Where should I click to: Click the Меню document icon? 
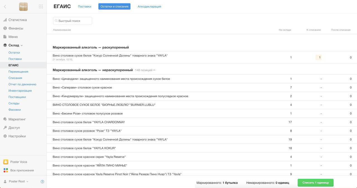(5, 37)
